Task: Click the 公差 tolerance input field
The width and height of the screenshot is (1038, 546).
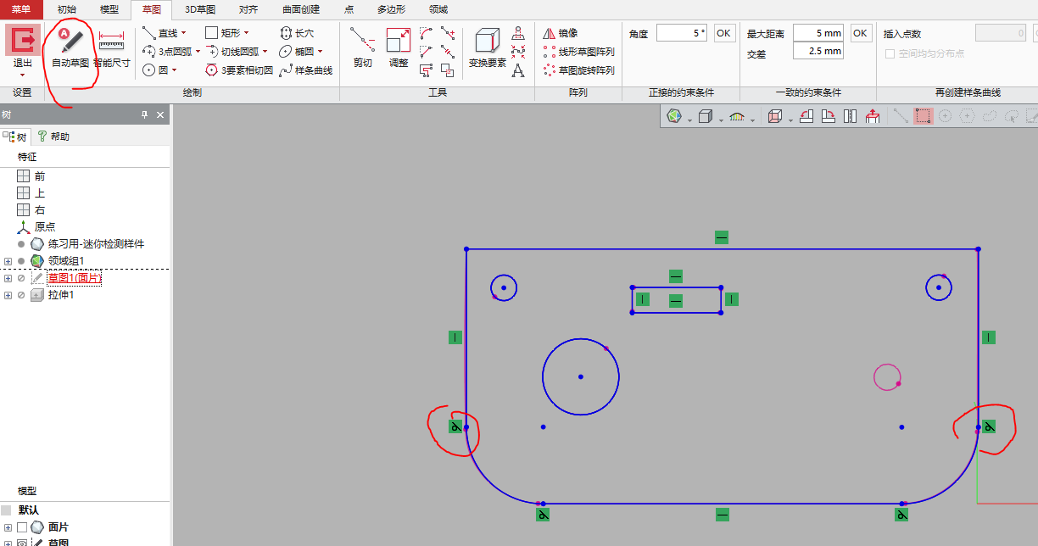Action: click(818, 51)
